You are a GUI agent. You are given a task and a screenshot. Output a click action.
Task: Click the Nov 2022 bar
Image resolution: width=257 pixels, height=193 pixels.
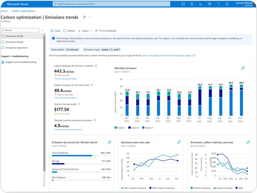click(241, 100)
